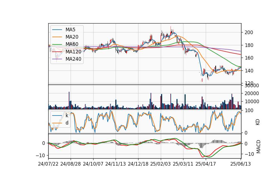Image resolution: width=268 pixels, height=193 pixels.
Task: Select the purple MA240 legend line sample
Action: click(57, 59)
